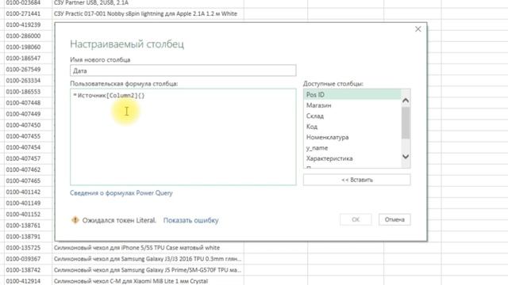
Task: Select 'y_name' in available columns list
Action: (x=352, y=148)
